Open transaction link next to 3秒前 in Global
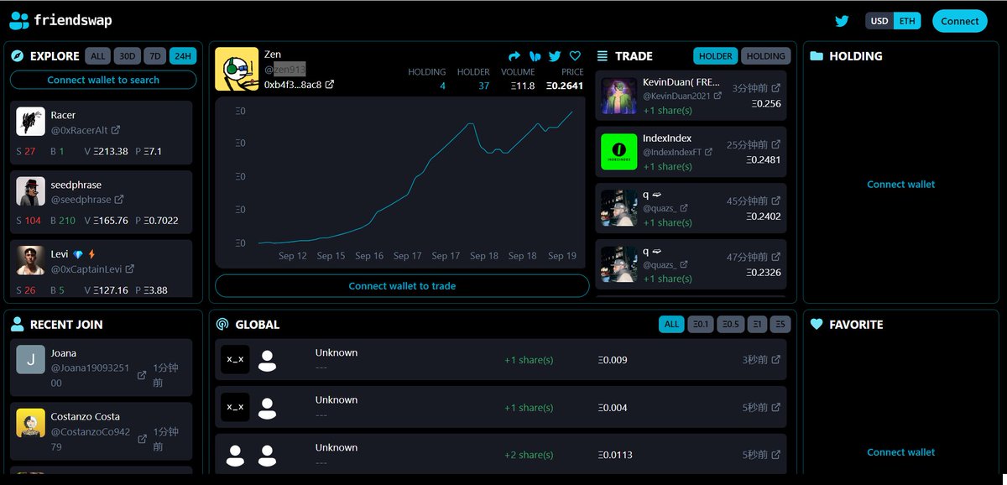The image size is (1007, 485). coord(776,360)
